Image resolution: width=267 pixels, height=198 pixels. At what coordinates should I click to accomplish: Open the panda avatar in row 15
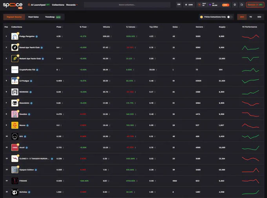point(15,192)
